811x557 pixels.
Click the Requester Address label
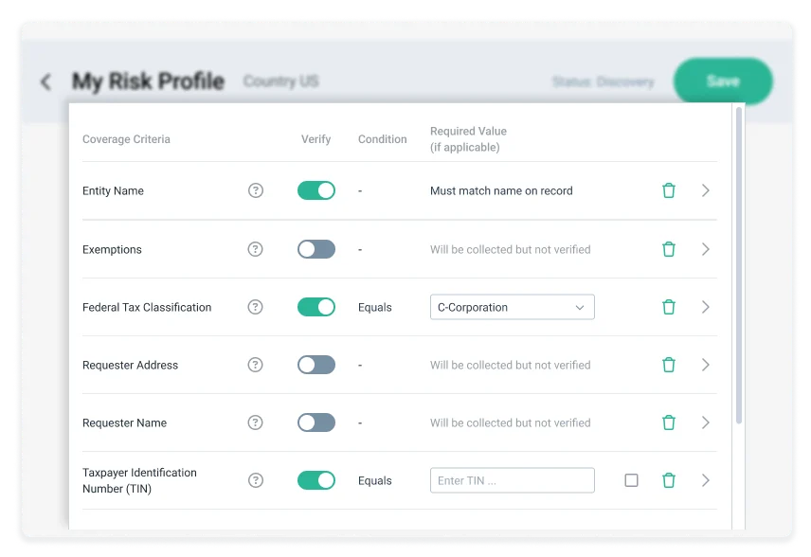click(x=130, y=365)
